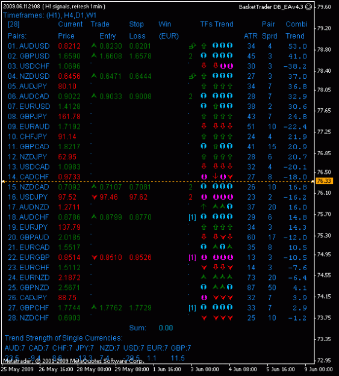Click the 28. NZDCHF pair label
Viewport: 339px width, 376px height.
coord(28,318)
